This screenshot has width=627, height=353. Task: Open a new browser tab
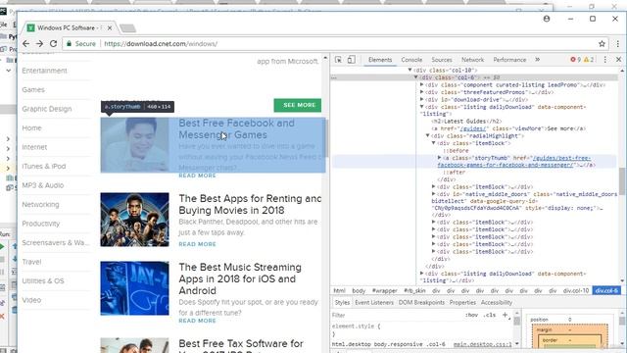click(127, 28)
